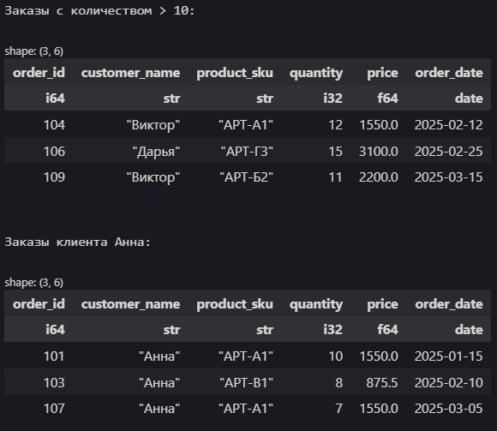Select the order_date header in the top table
The width and height of the screenshot is (497, 431).
[x=449, y=73]
